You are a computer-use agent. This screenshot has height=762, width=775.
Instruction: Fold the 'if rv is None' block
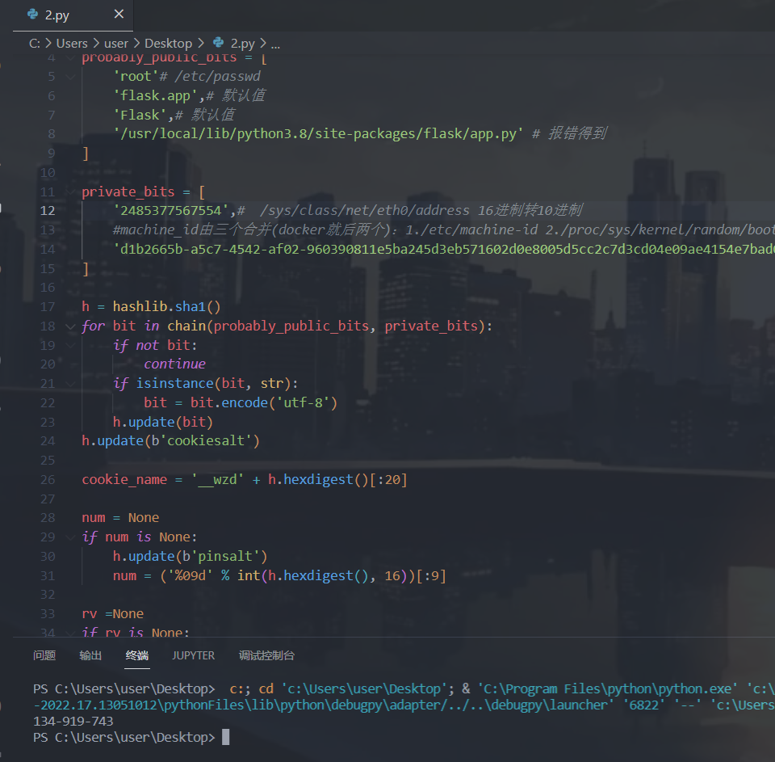[71, 633]
